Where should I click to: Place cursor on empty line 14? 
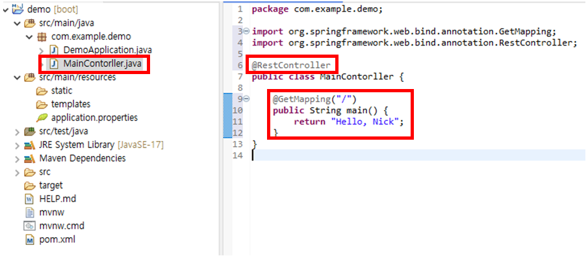419,155
